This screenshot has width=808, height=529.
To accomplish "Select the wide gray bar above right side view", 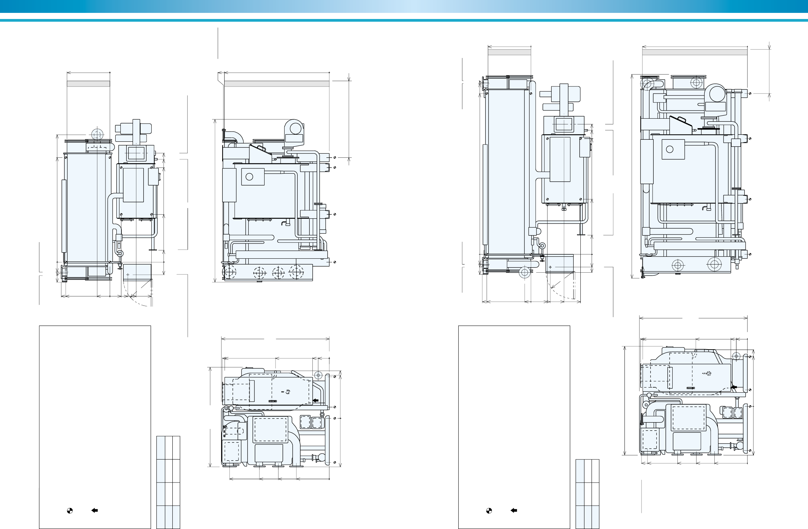I will (x=695, y=52).
